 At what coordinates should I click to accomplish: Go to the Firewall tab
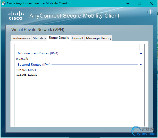77,38
